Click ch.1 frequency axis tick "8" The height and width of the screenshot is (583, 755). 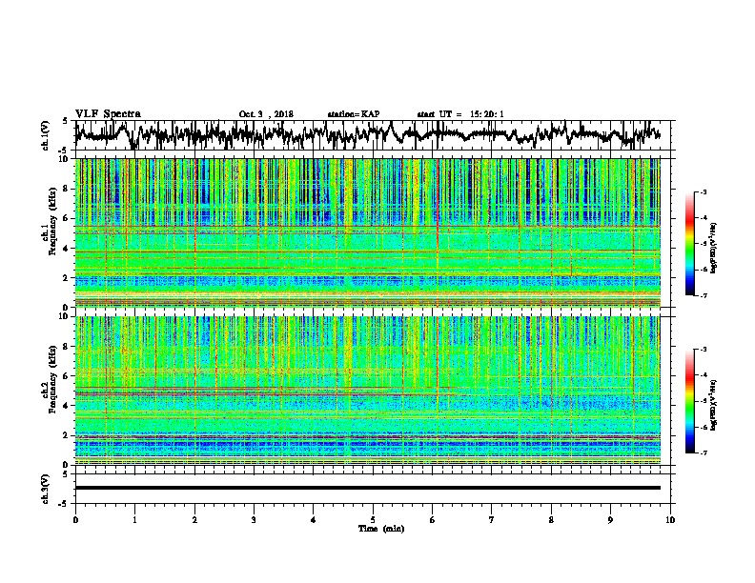tap(66, 189)
